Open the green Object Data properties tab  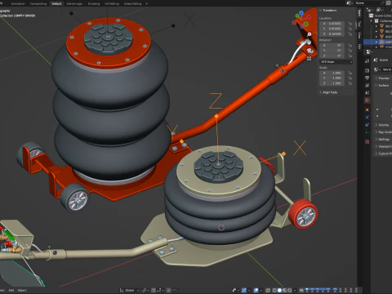pyautogui.click(x=367, y=132)
